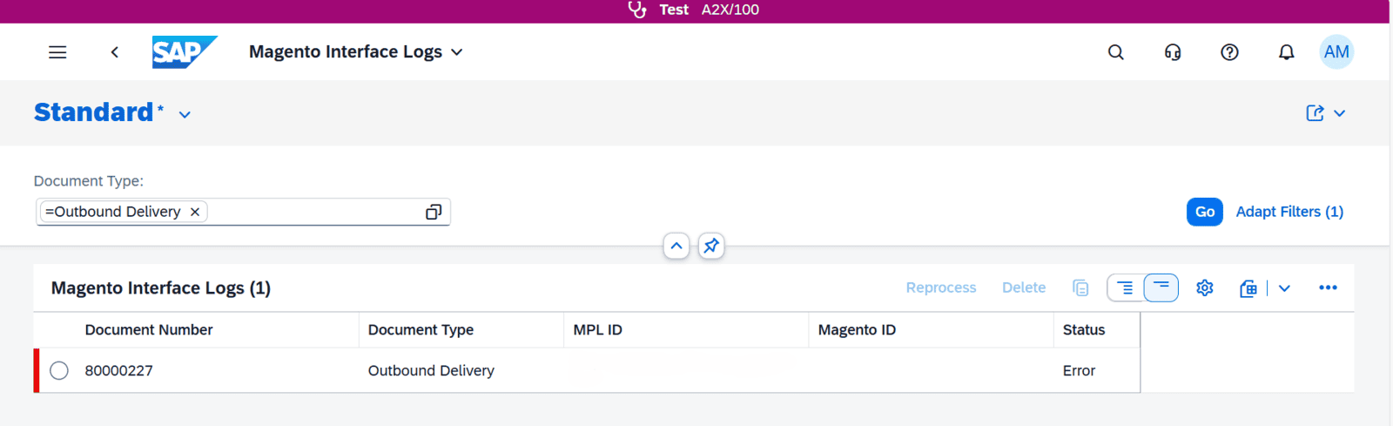1393x426 pixels.
Task: Open the hamburger navigation menu
Action: coord(57,52)
